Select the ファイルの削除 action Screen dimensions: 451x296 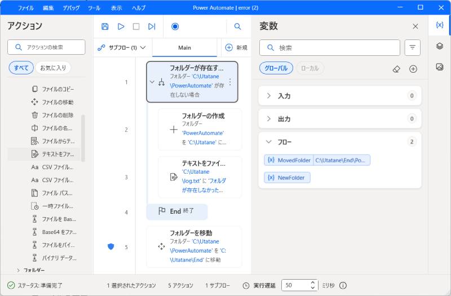[x=52, y=115]
